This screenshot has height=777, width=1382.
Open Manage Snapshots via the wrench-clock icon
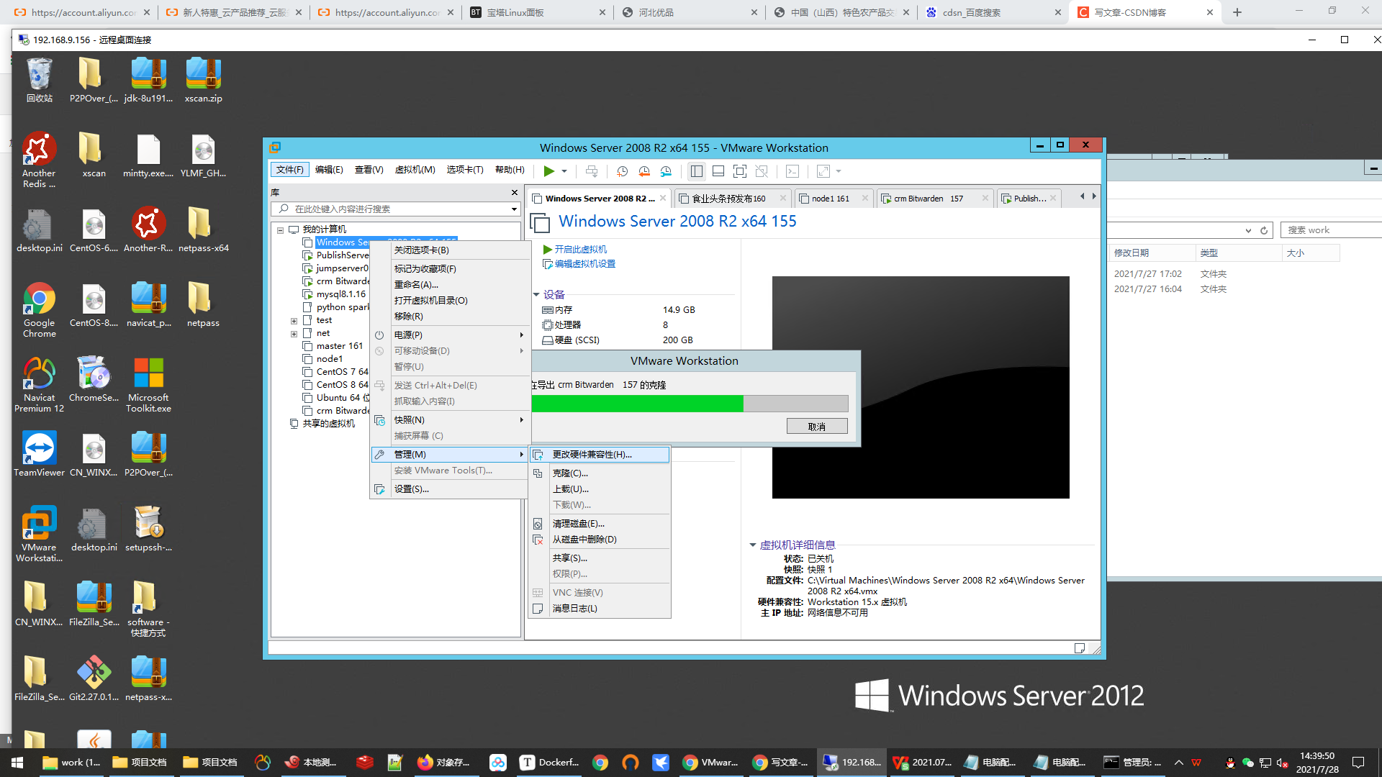click(666, 171)
